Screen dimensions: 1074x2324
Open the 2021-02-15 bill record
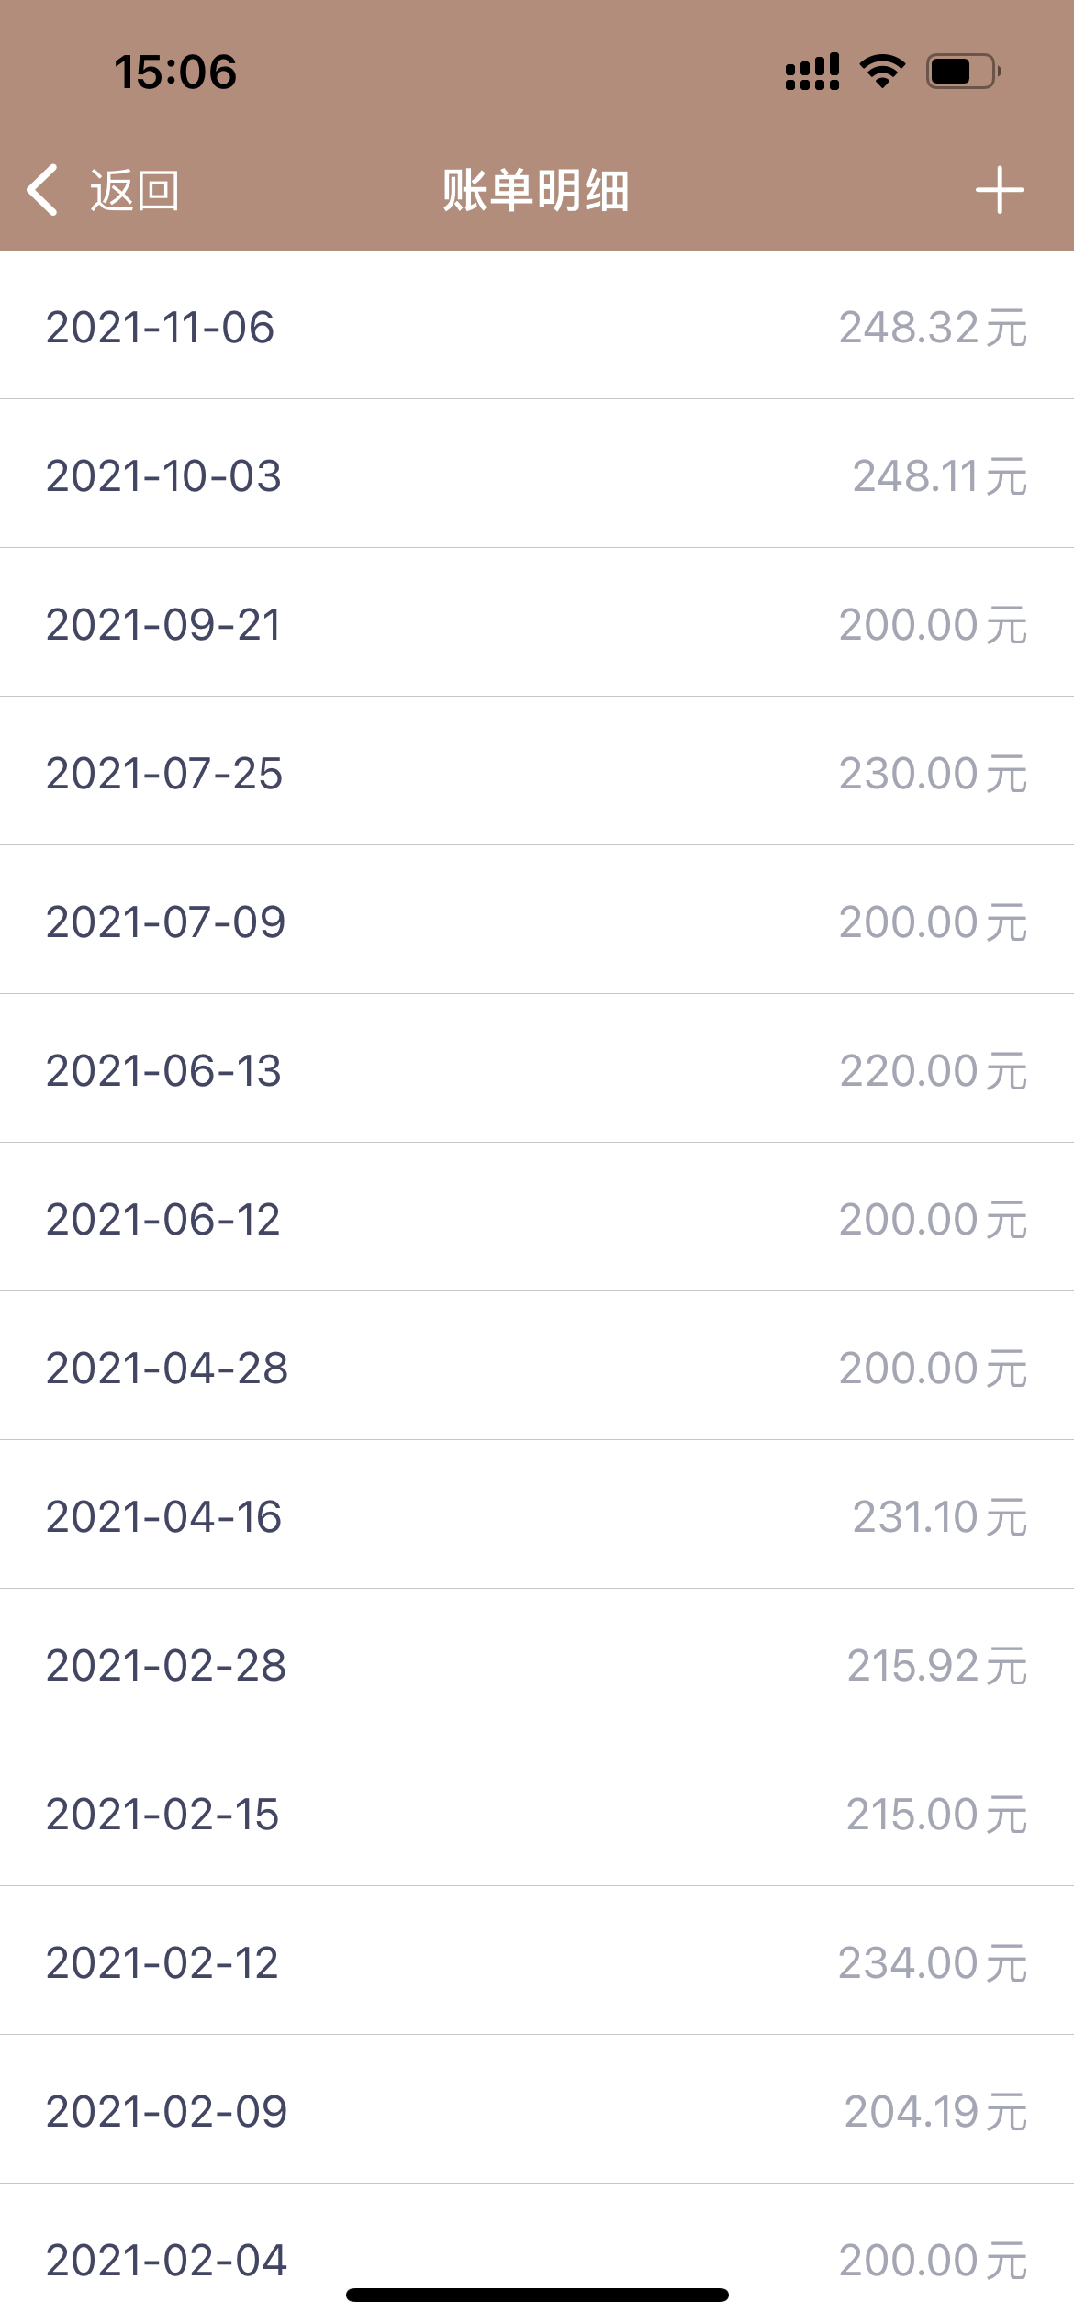[x=537, y=1814]
